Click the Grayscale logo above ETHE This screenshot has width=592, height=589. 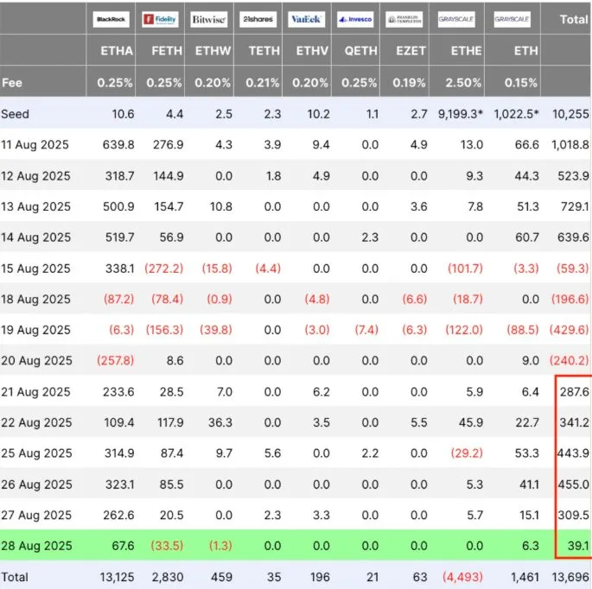coord(456,19)
